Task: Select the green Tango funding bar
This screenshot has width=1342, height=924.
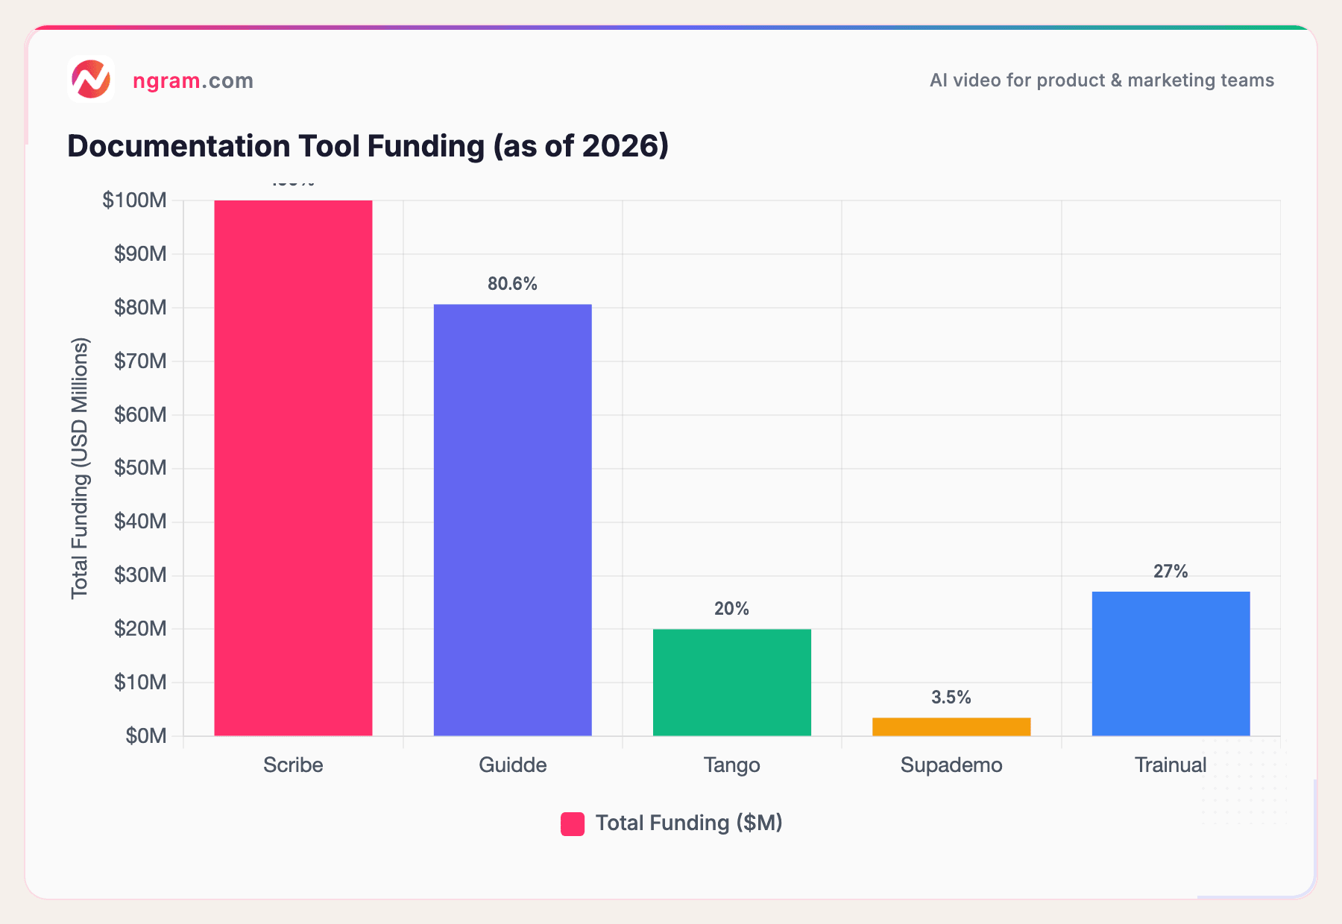Action: tap(731, 682)
